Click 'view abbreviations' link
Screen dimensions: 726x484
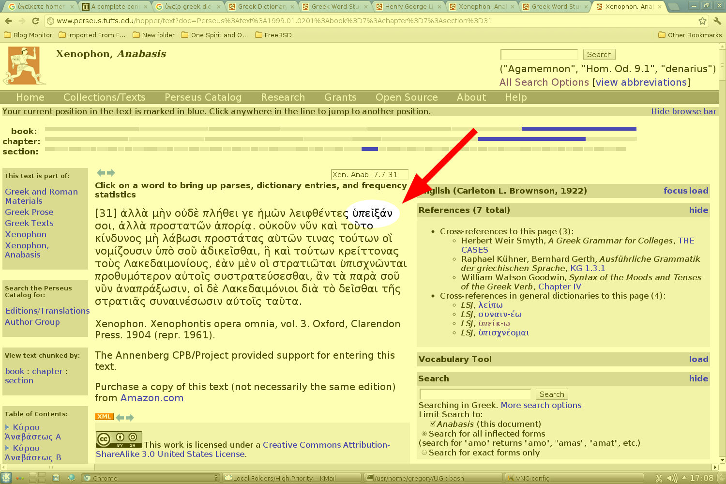pyautogui.click(x=641, y=82)
